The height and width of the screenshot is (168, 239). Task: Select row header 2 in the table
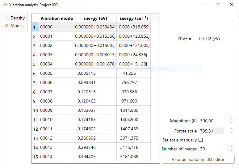[36, 36]
